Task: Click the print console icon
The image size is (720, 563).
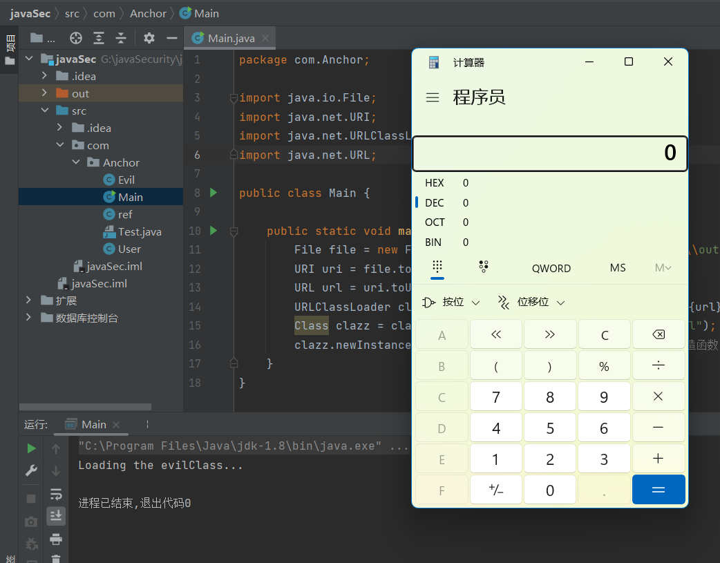Action: pyautogui.click(x=56, y=539)
